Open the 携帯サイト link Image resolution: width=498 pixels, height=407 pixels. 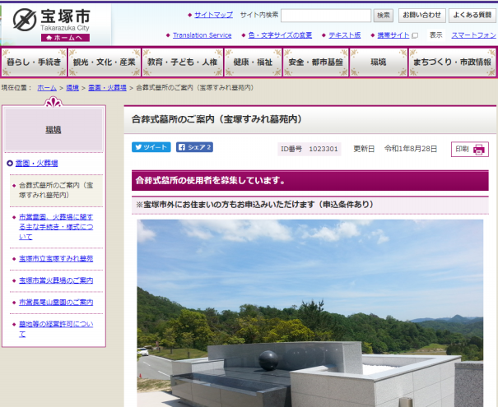(x=393, y=35)
